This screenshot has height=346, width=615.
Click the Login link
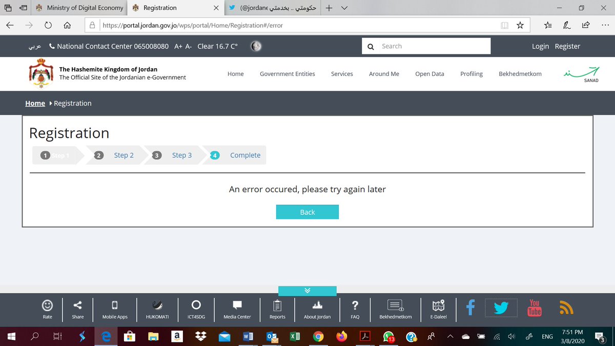pyautogui.click(x=540, y=46)
